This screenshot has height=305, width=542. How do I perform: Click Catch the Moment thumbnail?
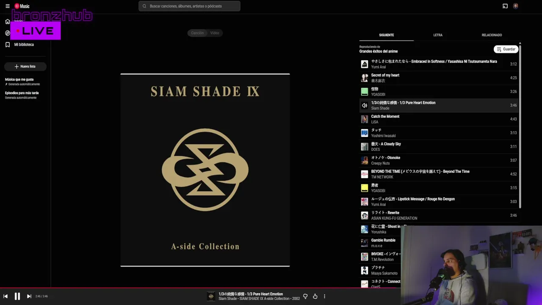coord(365,119)
